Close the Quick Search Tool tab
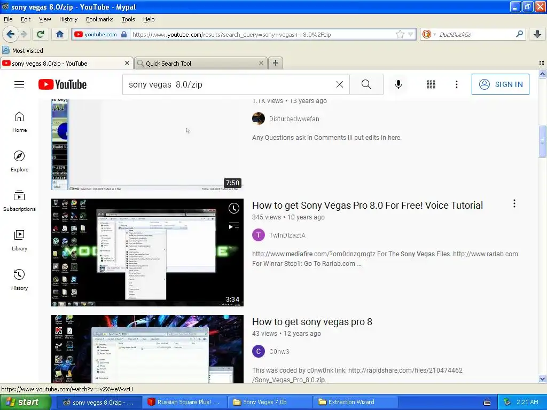The image size is (547, 410). 261,63
